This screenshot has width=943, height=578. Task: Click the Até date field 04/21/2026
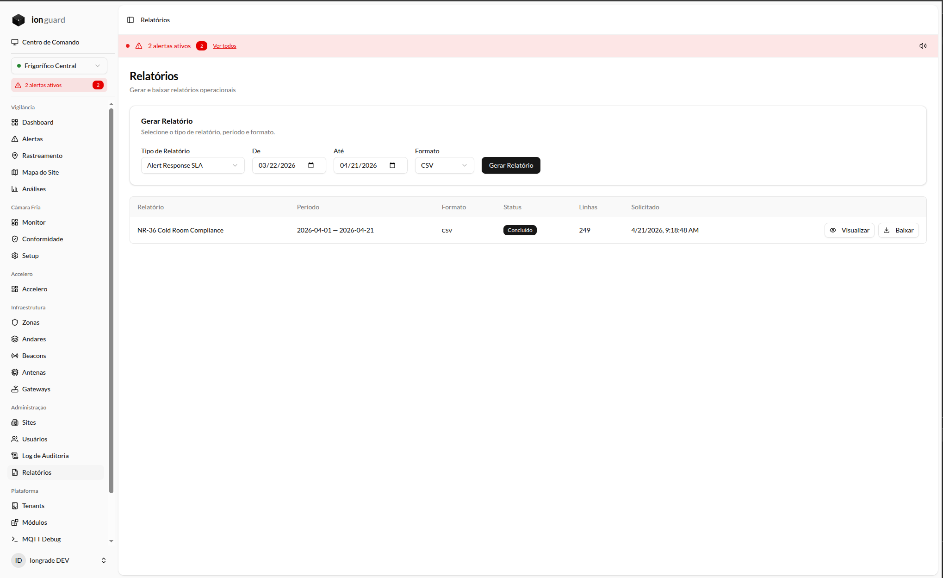click(370, 165)
